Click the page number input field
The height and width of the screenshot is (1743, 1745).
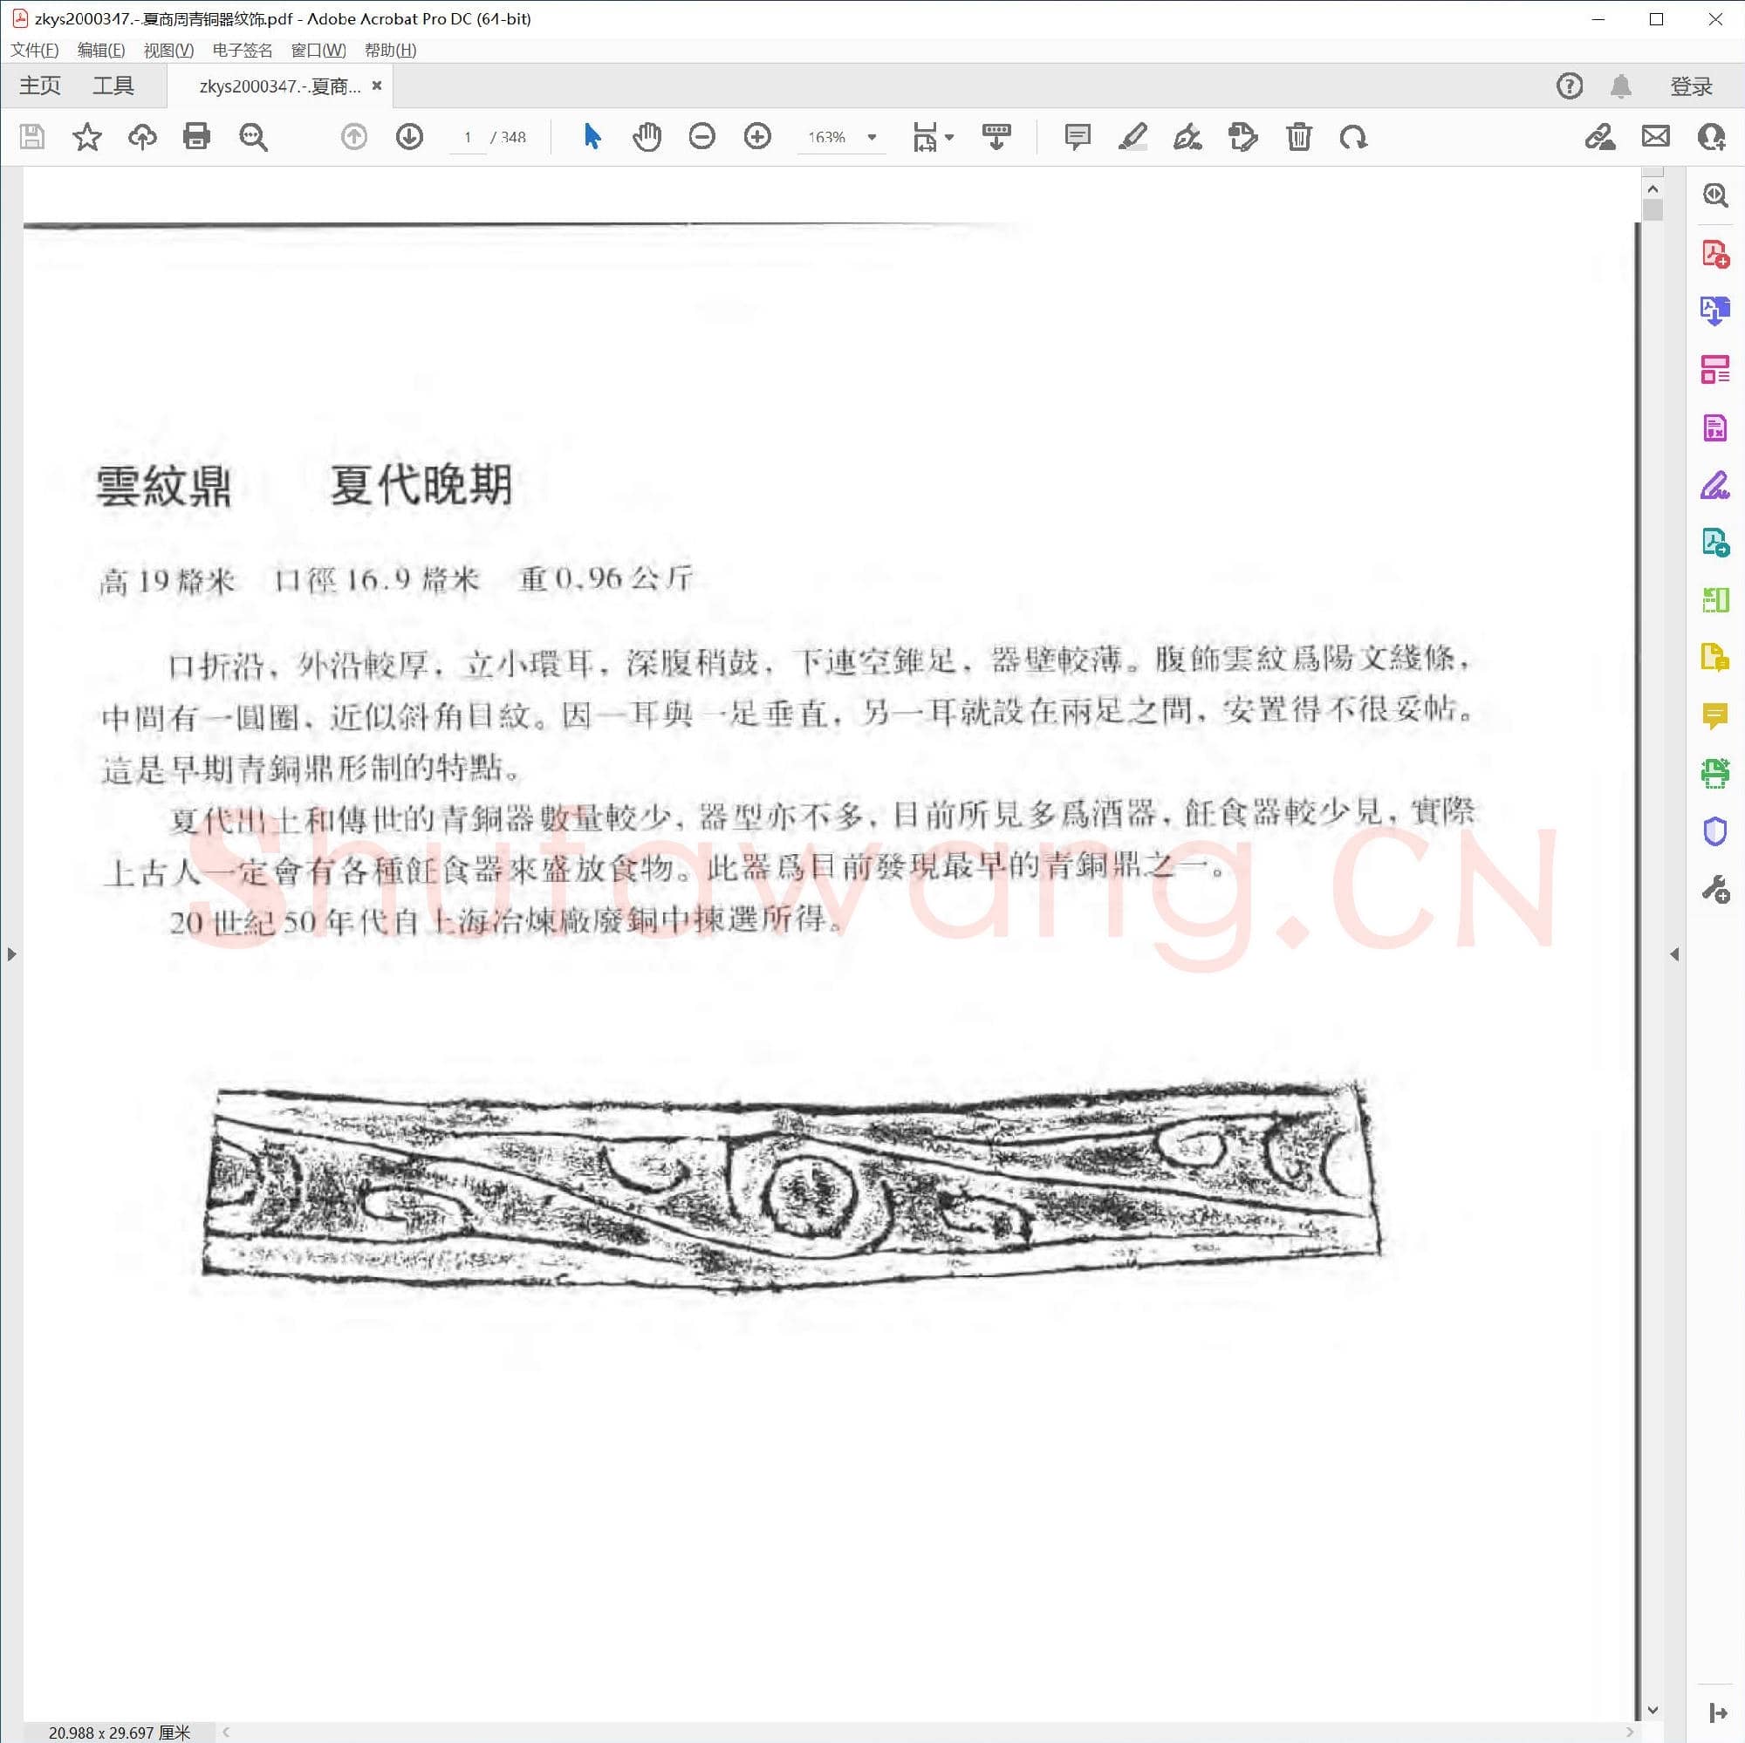(x=468, y=137)
